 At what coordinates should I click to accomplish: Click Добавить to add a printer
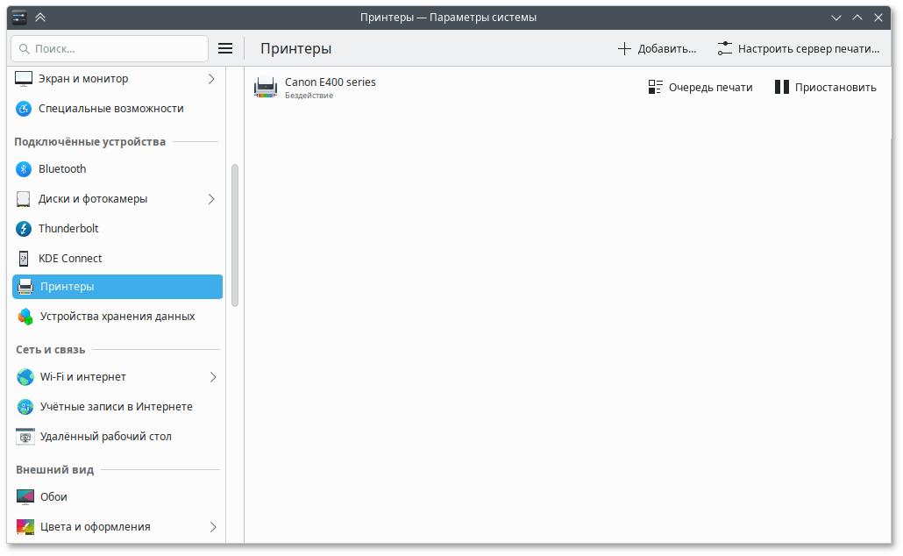[x=657, y=49]
